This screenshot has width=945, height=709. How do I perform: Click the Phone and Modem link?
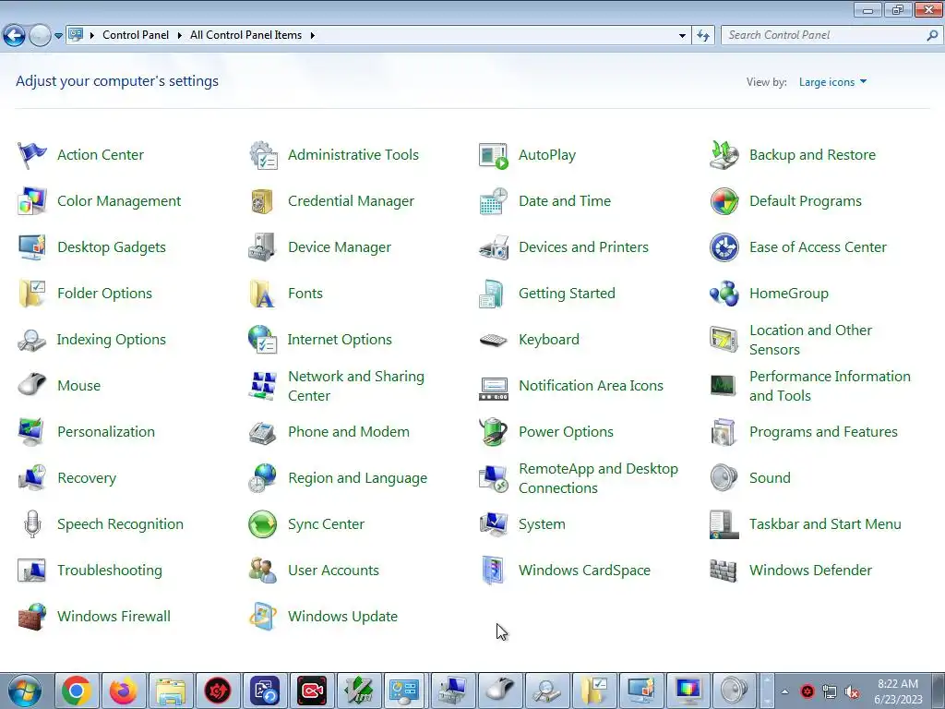click(x=349, y=432)
